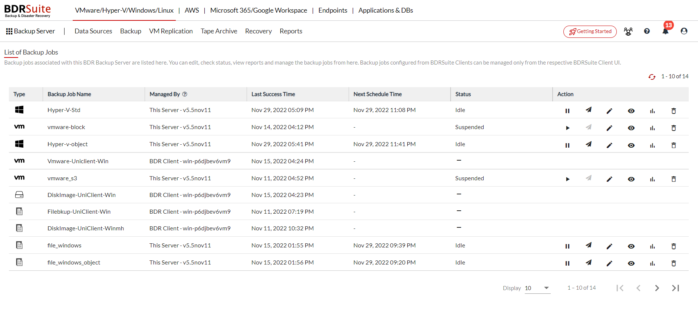
Task: Edit the vmware-block backup job
Action: point(609,128)
